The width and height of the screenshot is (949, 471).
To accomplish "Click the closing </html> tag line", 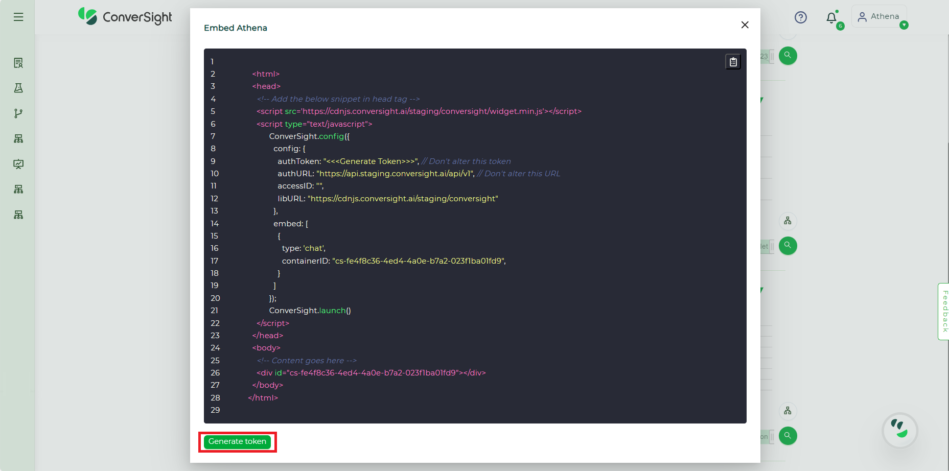I will (263, 398).
